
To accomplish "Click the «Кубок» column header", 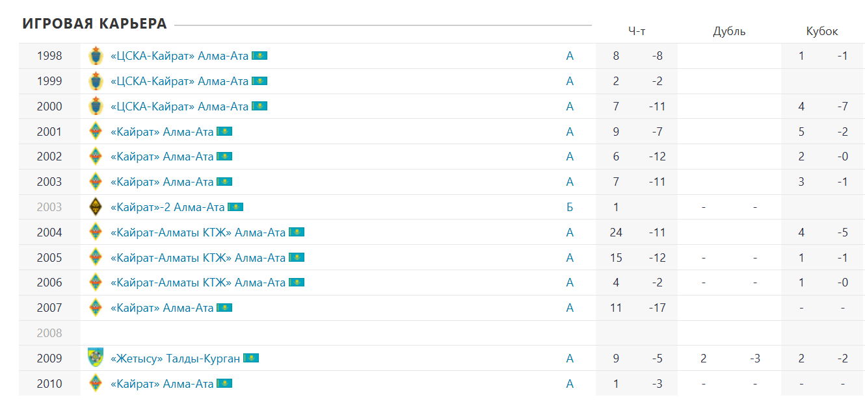I will [822, 31].
